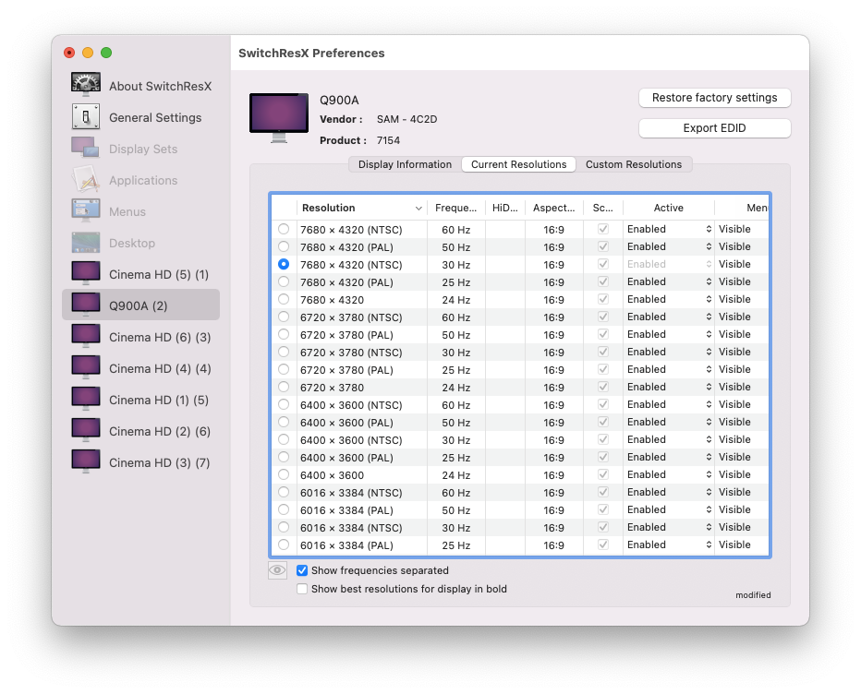Screen dimensions: 861x694
Task: Click Active column header
Action: click(668, 208)
